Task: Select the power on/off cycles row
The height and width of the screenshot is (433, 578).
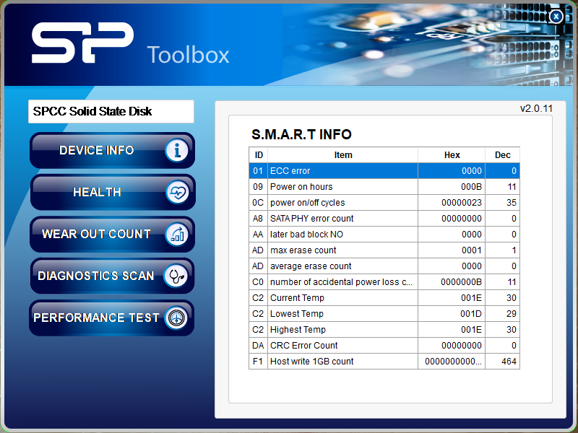Action: click(x=384, y=203)
